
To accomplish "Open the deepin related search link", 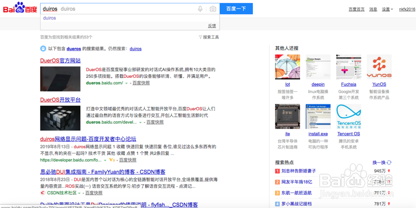I will 318,84.
